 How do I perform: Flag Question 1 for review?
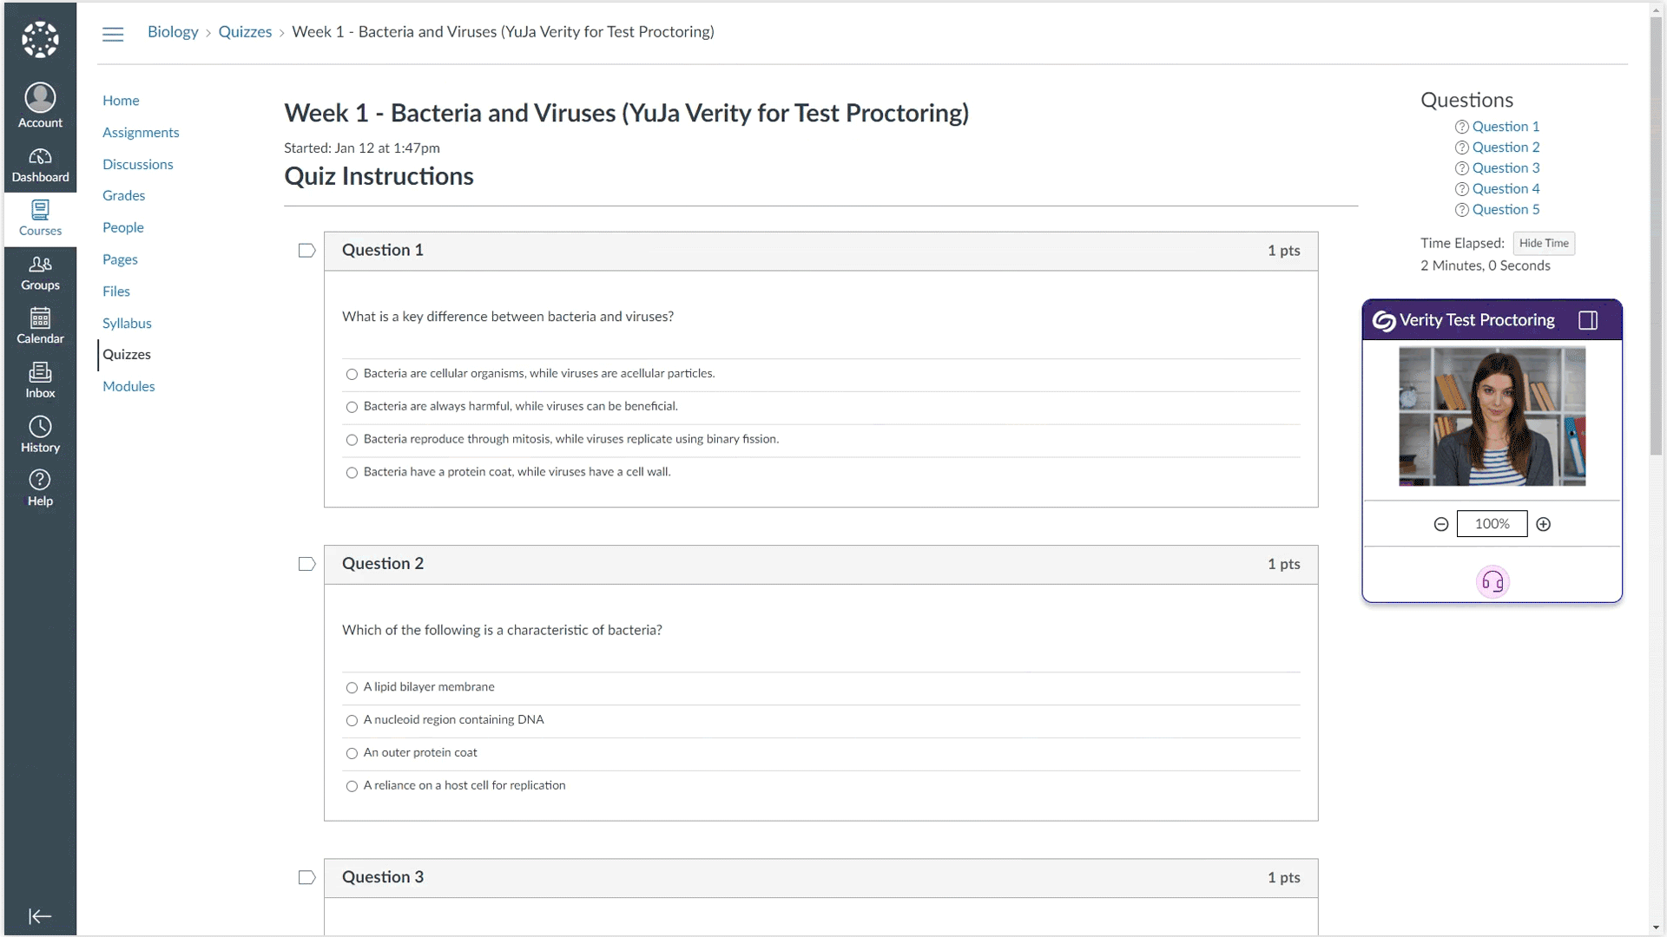306,251
